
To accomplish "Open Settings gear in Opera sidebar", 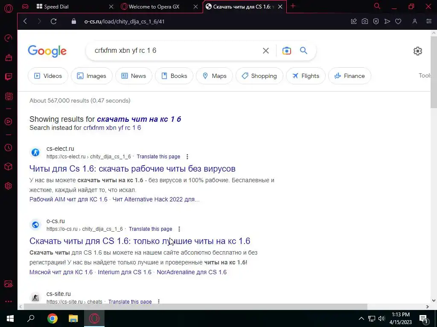I will click(x=9, y=186).
